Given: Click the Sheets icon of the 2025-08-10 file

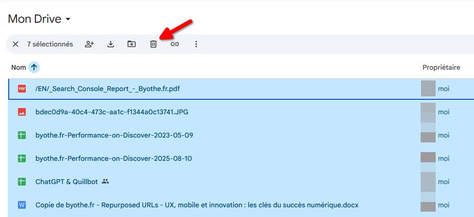Looking at the screenshot, I should click(22, 158).
